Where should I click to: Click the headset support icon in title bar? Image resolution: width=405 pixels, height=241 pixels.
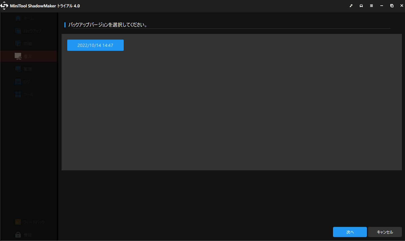coord(361,6)
